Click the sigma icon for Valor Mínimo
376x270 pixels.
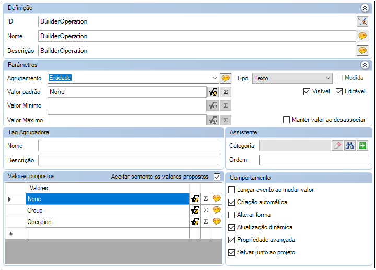click(x=226, y=105)
